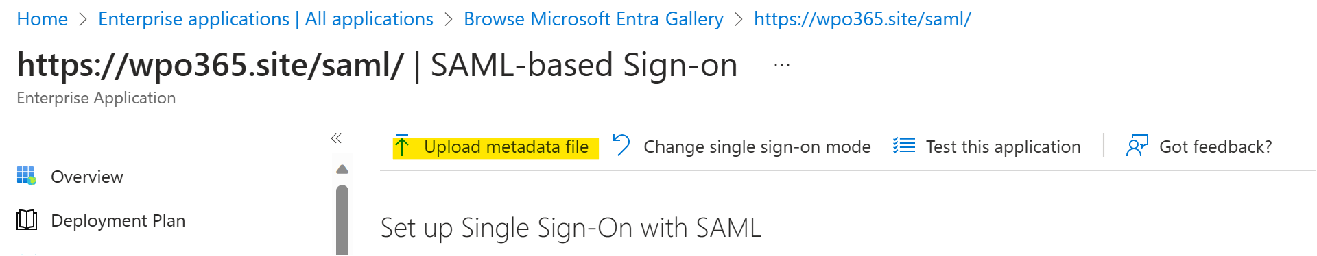
Task: Click Got feedback? toolbar item
Action: pyautogui.click(x=1199, y=146)
